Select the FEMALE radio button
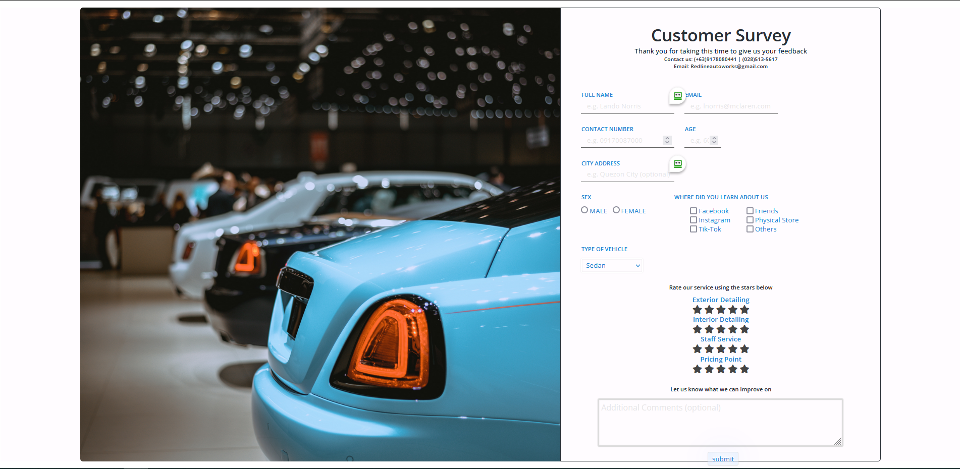Image resolution: width=960 pixels, height=469 pixels. click(616, 210)
